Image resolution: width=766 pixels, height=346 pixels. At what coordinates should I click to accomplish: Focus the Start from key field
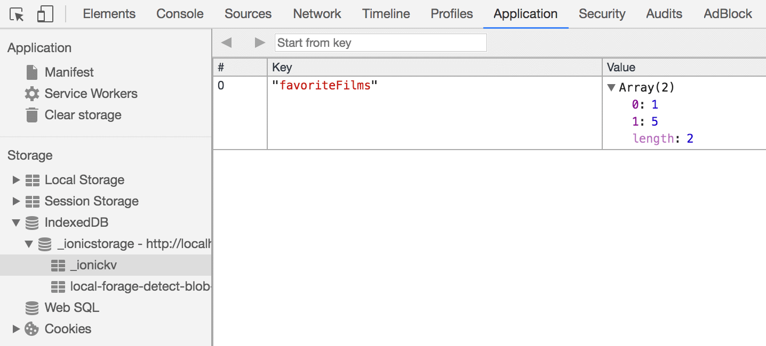coord(381,43)
